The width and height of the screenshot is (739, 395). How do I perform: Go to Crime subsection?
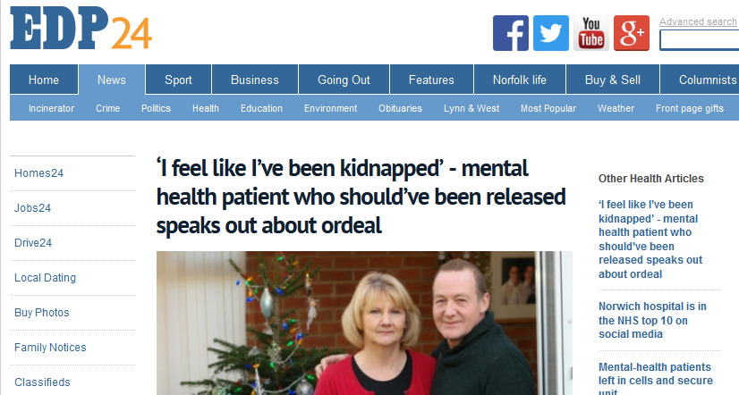(108, 108)
